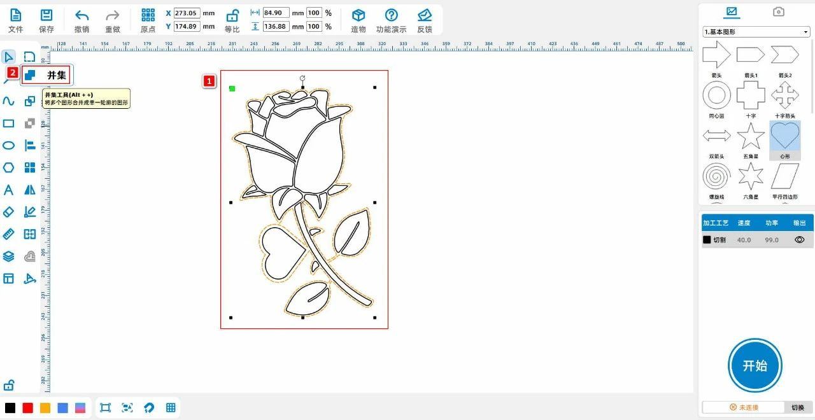The image size is (815, 420).
Task: Click the X coordinate input field
Action: click(x=187, y=13)
